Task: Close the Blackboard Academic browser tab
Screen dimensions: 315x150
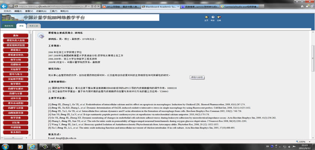Action: 178,6
